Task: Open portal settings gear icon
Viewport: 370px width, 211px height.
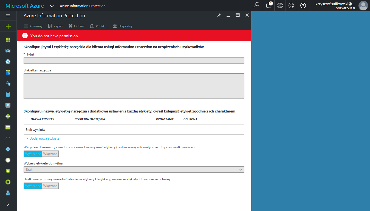Action: (280, 5)
